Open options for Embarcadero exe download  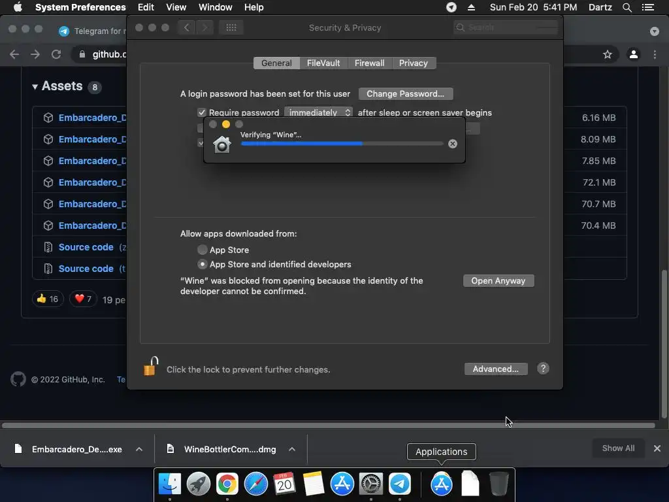coord(139,449)
